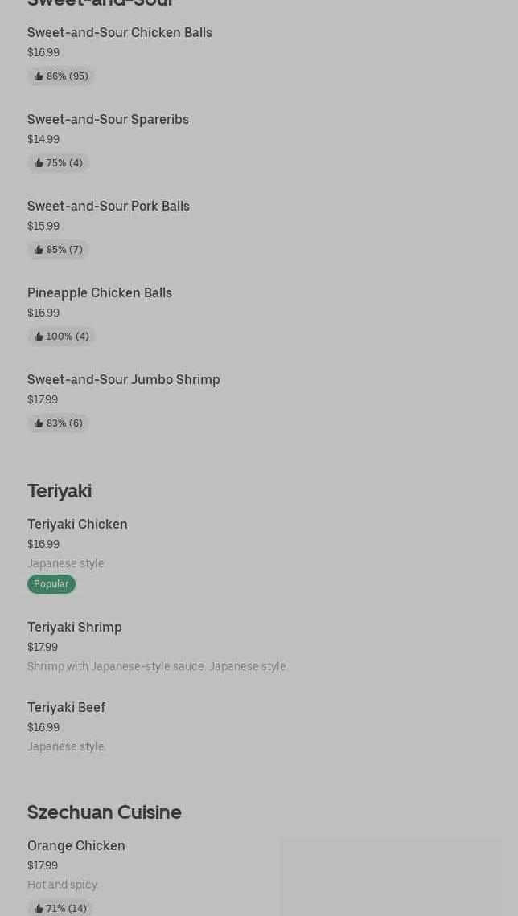The image size is (518, 916).
Task: Select Sweet-and-Sour Jumbo Shrimp
Action: click(x=123, y=380)
